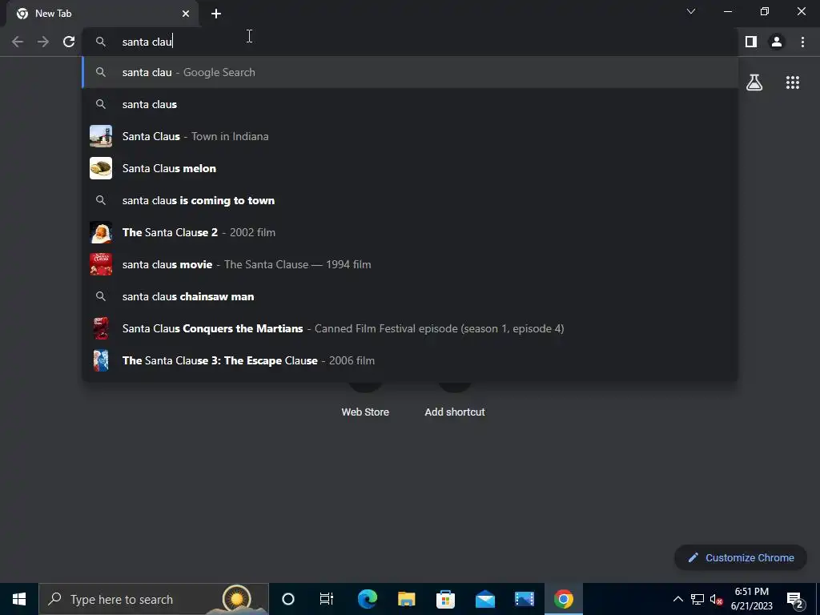Select 'The Santa Clause 2' film suggestion
This screenshot has width=820, height=615.
411,232
